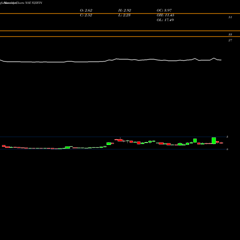Click the high price value H: 2.92

pyautogui.click(x=125, y=11)
